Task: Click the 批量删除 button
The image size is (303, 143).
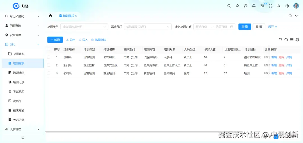Action: coord(98,40)
